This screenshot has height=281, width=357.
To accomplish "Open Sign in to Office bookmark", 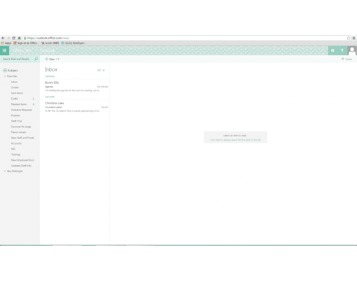I will [x=25, y=43].
